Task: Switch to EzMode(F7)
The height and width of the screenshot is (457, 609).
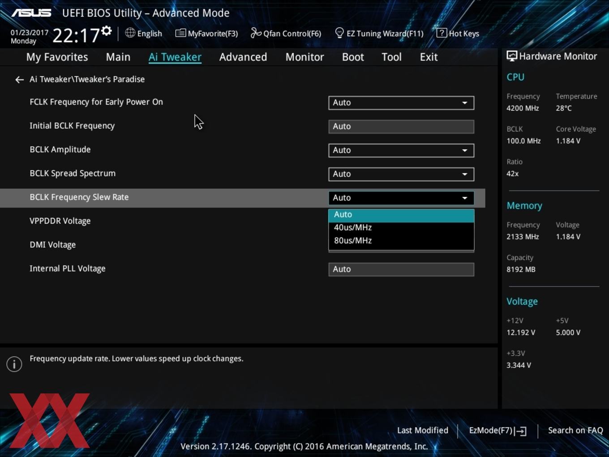Action: click(490, 431)
